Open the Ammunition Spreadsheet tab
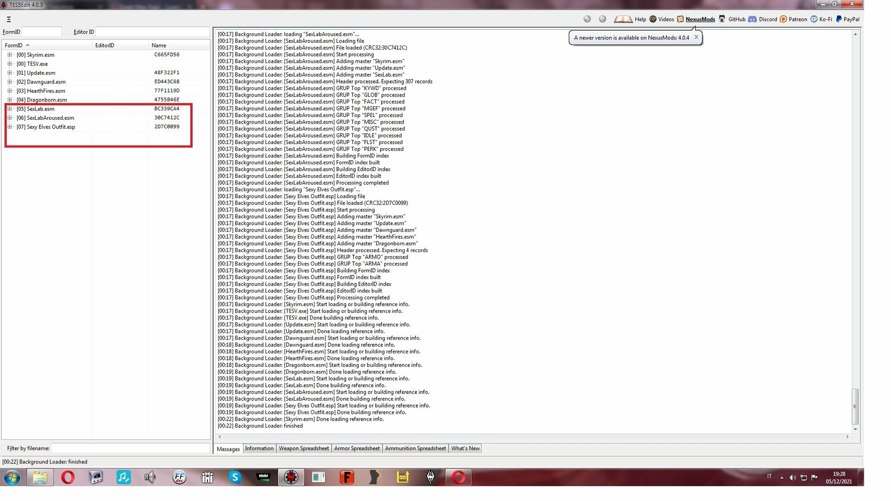This screenshot has width=891, height=501. pos(415,449)
